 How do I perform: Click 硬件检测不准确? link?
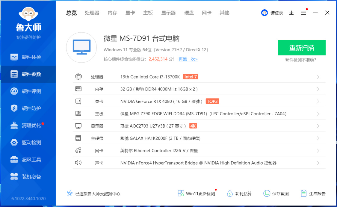tap(300, 60)
